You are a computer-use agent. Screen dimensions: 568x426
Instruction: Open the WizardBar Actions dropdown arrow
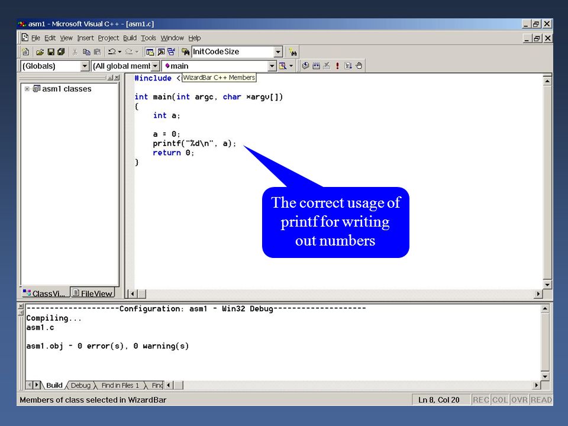(x=291, y=66)
